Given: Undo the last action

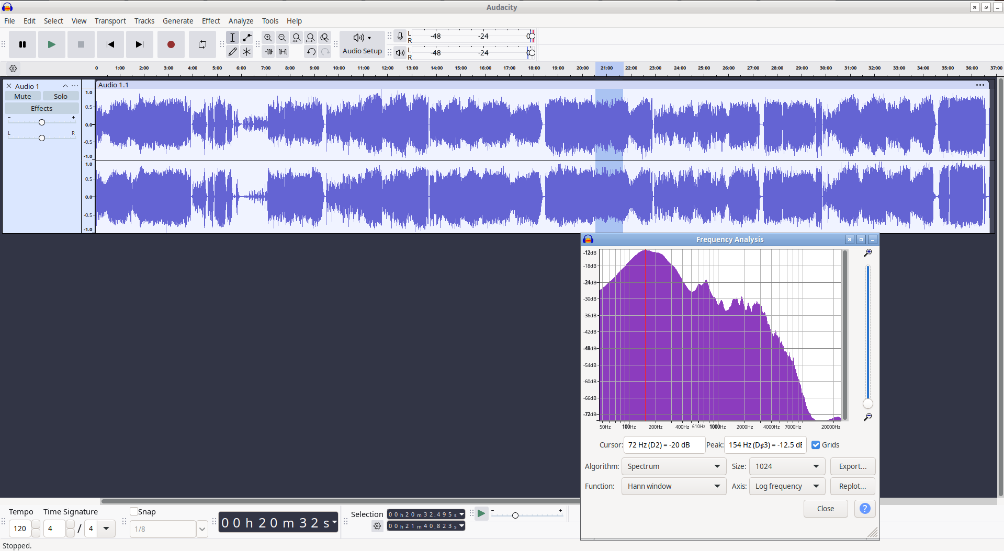Looking at the screenshot, I should [x=311, y=52].
